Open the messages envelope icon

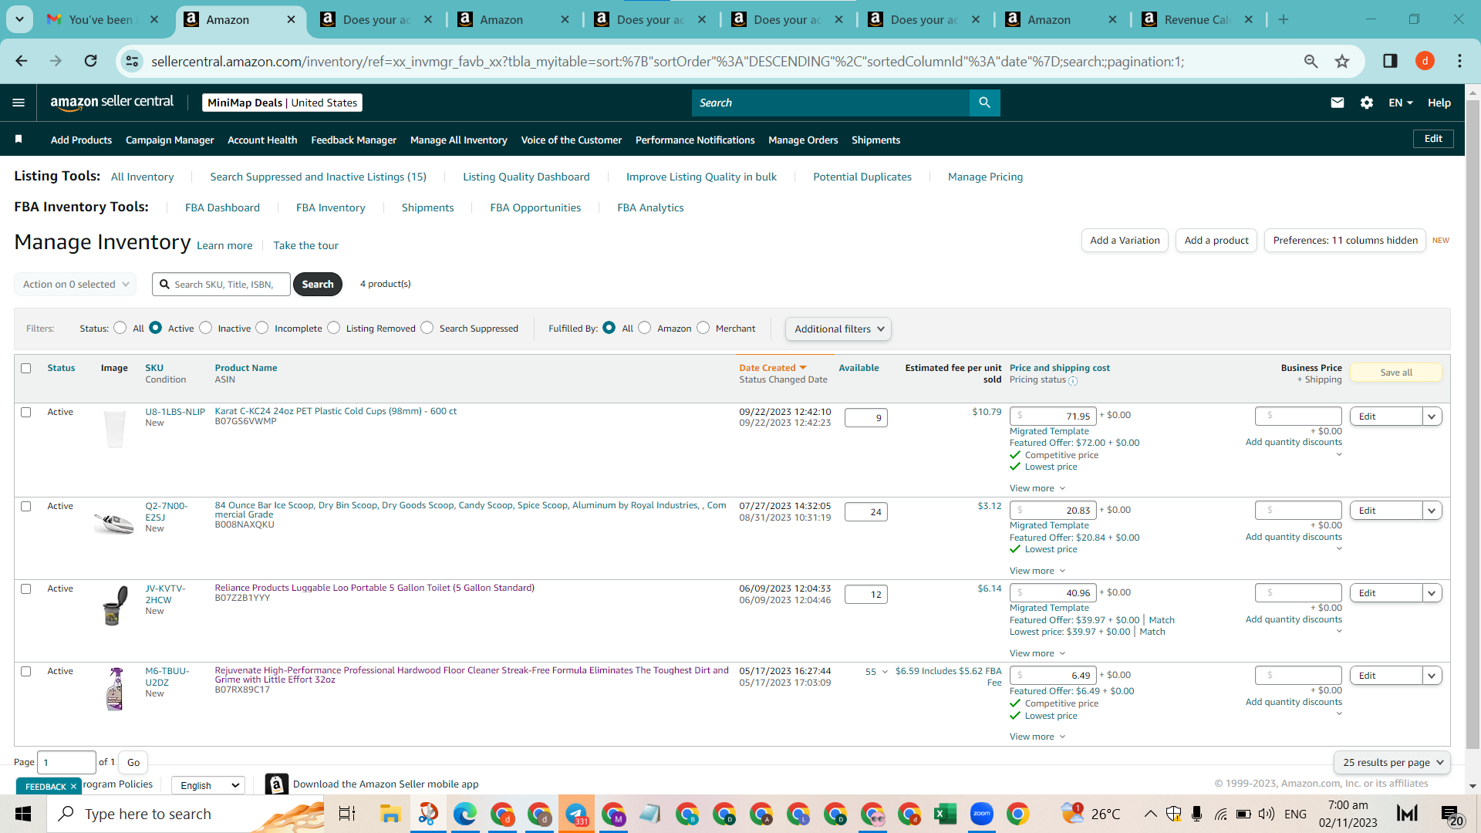(1338, 103)
